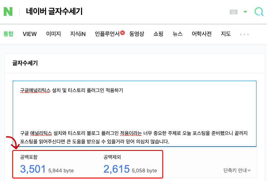Click the green search magnifier icon
Screen dimensions: 267x181
259,11
